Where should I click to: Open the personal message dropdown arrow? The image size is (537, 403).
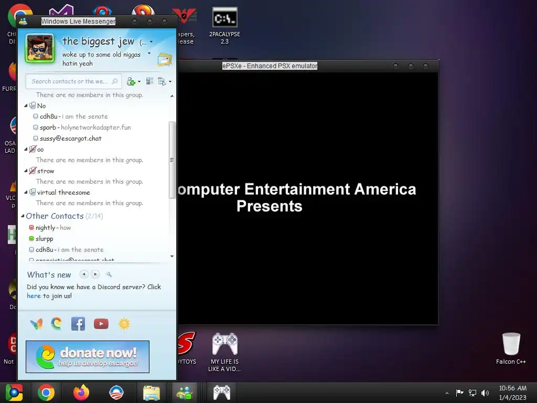pos(149,53)
